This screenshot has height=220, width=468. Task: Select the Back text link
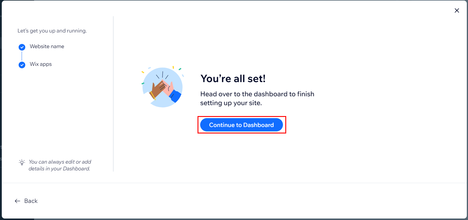31,201
